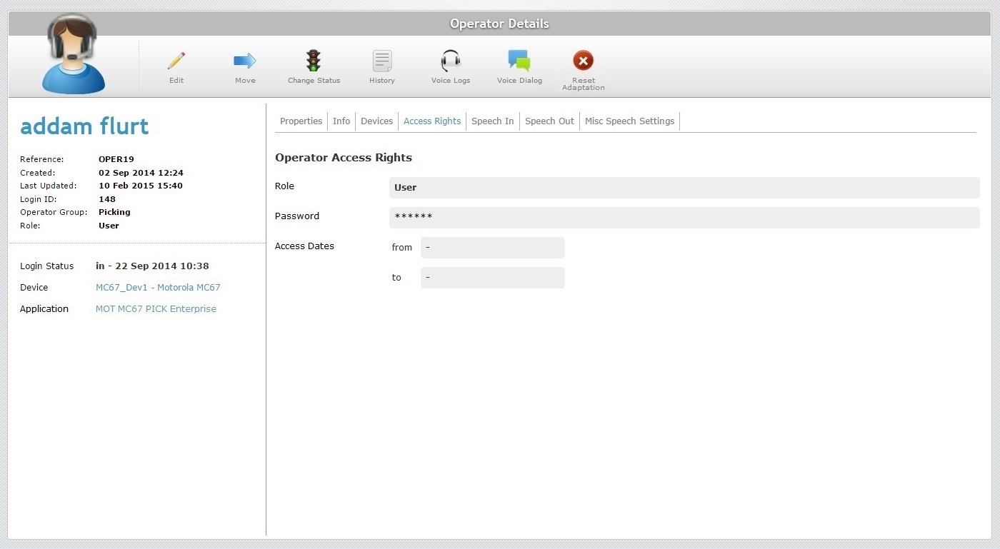
Task: Switch to the Properties tab
Action: point(301,121)
